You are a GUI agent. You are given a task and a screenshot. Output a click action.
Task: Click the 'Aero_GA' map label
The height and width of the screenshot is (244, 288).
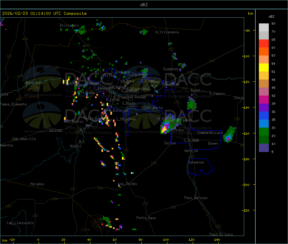pos(191,151)
